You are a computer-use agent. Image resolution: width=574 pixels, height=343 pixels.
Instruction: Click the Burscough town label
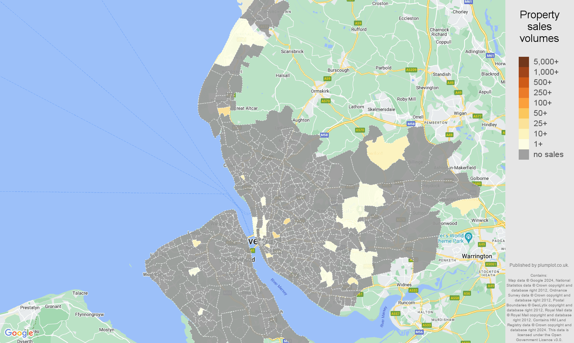click(338, 70)
